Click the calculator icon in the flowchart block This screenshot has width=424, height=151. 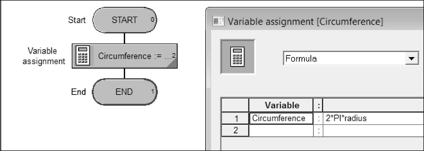(83, 56)
